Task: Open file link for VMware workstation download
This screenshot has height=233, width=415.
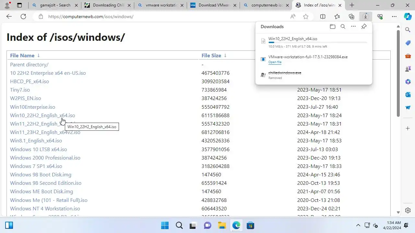Action: click(275, 62)
